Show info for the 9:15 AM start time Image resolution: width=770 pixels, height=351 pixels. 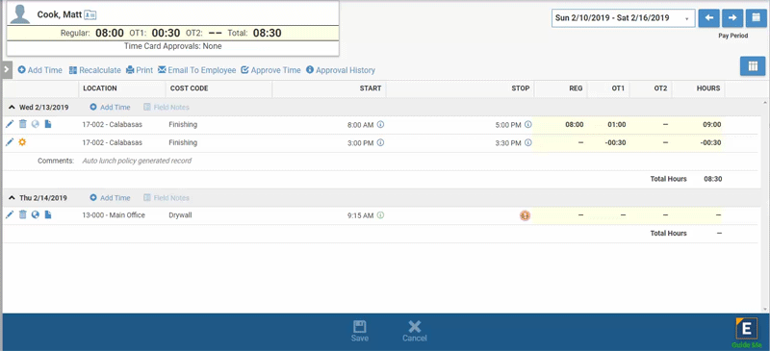coord(380,215)
